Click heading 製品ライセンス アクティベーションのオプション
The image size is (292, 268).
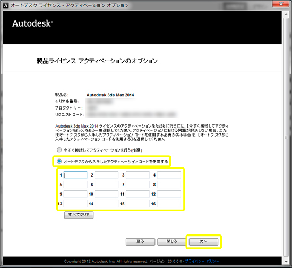click(x=97, y=61)
